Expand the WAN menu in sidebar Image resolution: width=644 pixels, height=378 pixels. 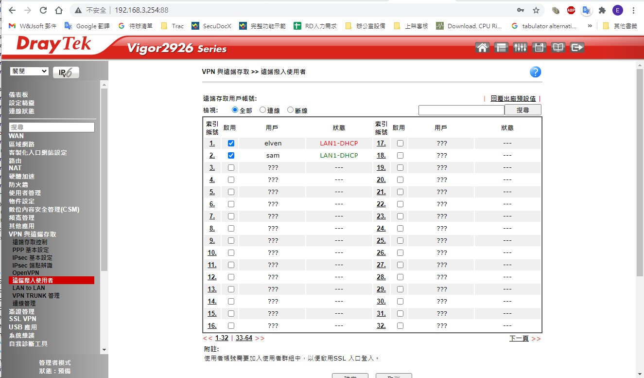16,136
